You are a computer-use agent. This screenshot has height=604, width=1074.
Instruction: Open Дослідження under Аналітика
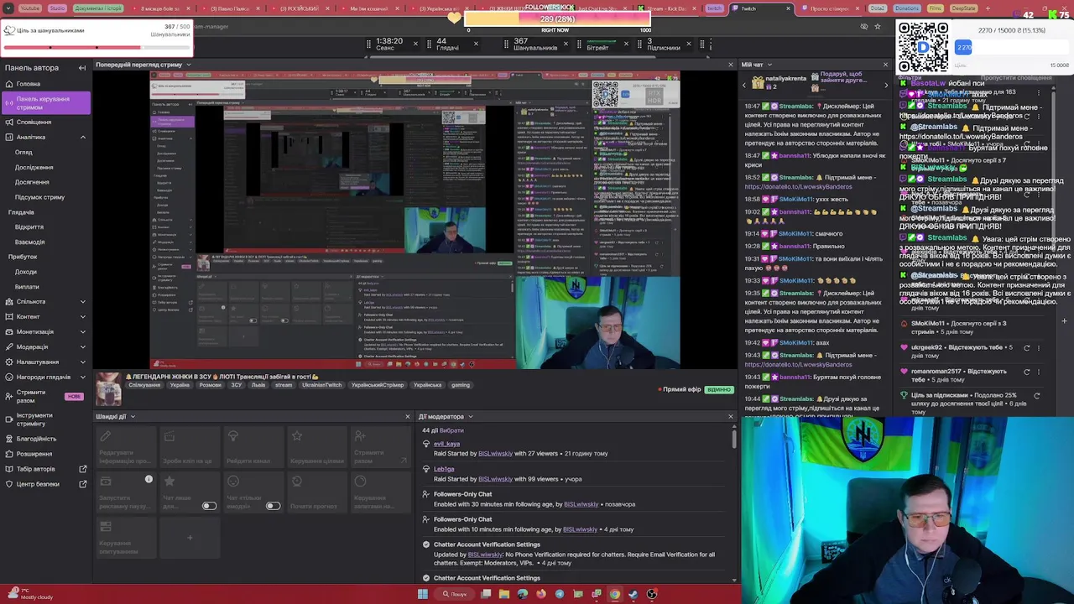[x=34, y=167]
